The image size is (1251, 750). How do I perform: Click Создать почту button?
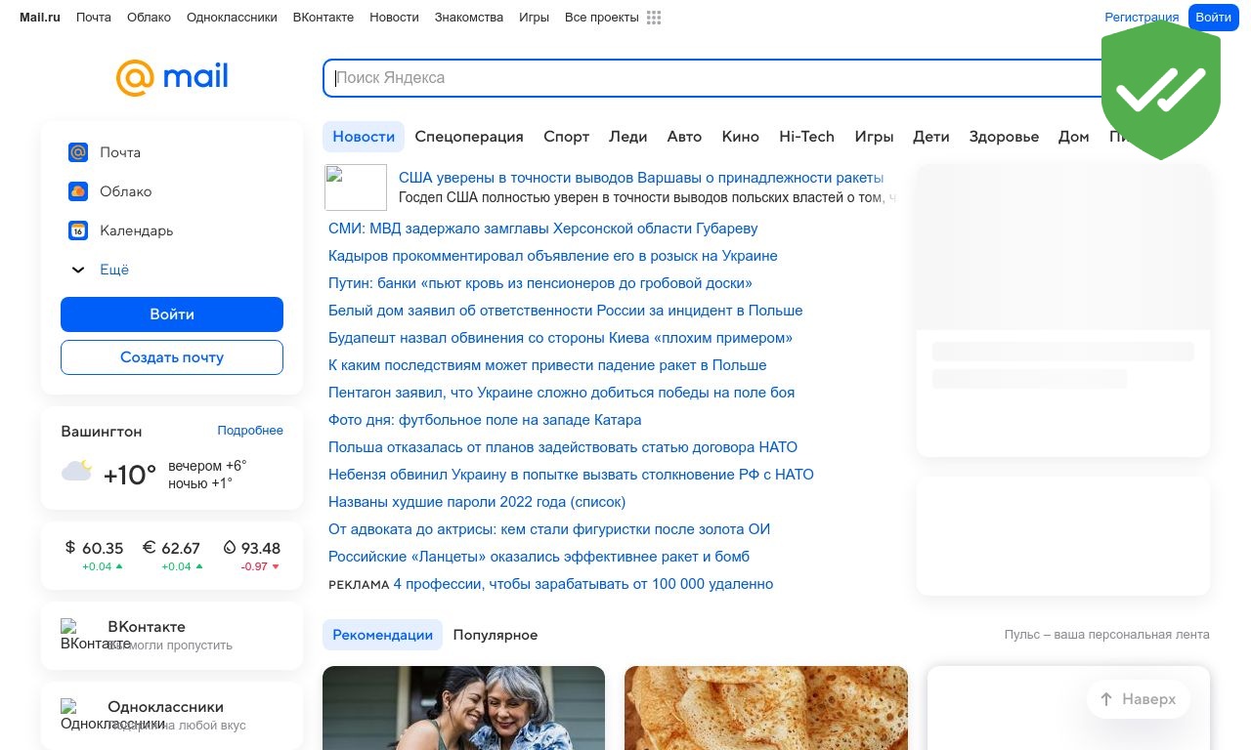(x=172, y=357)
